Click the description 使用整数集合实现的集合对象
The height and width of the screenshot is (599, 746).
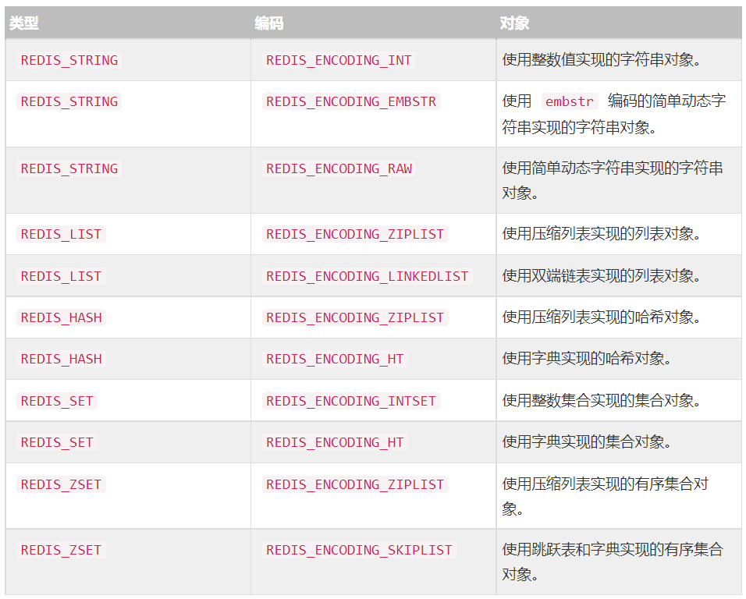click(x=602, y=401)
